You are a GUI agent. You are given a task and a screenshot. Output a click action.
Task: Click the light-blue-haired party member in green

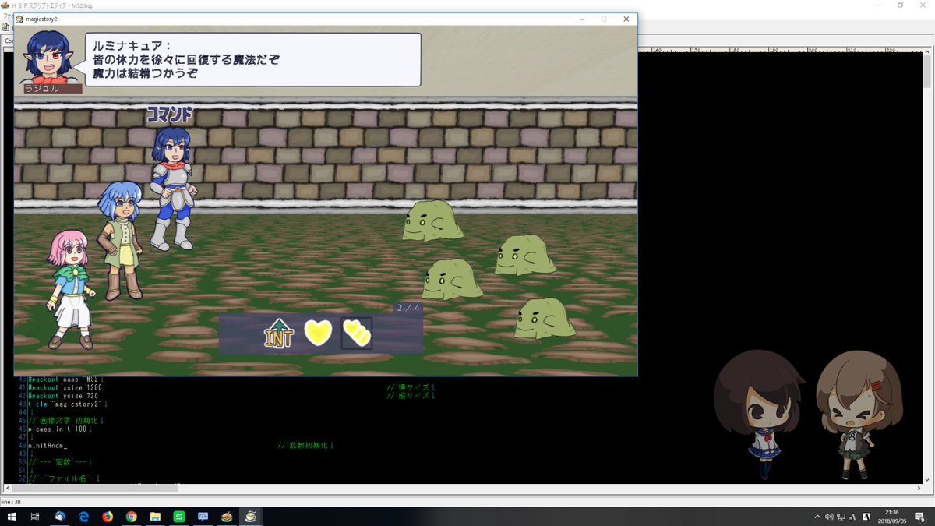(121, 240)
